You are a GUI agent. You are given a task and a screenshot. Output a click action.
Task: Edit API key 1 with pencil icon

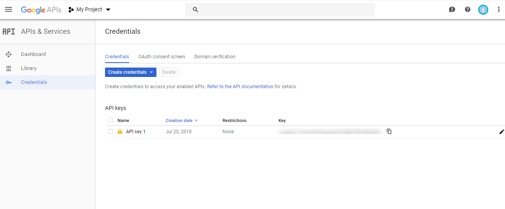point(501,132)
